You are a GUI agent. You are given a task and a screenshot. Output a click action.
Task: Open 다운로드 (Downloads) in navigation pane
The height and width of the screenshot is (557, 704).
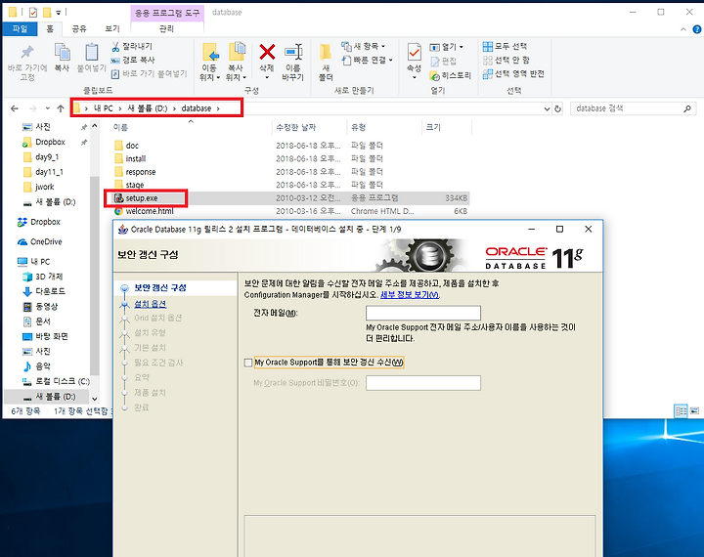50,291
